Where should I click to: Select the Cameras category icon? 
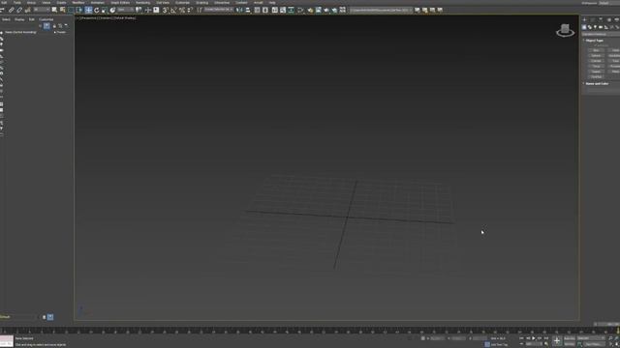click(601, 27)
